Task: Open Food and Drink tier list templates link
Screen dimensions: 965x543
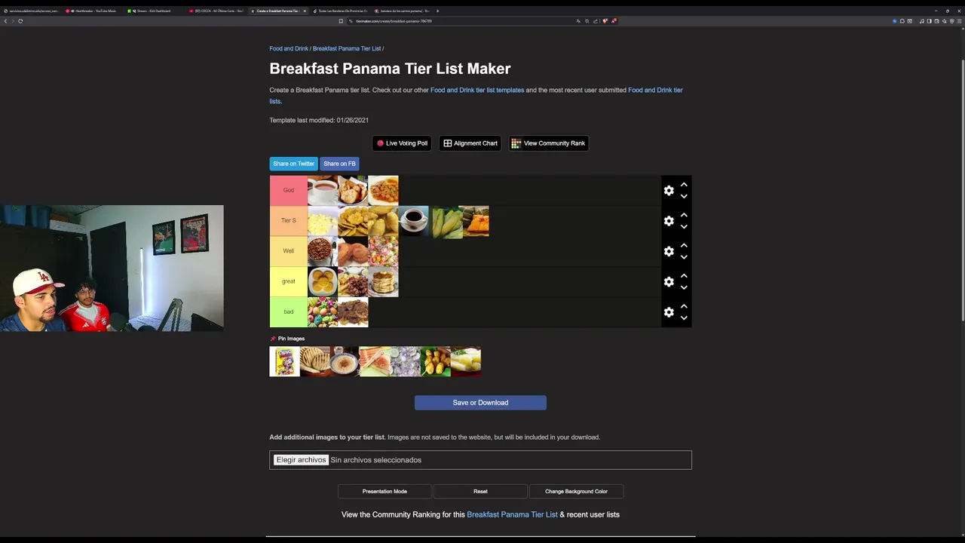Action: click(477, 90)
